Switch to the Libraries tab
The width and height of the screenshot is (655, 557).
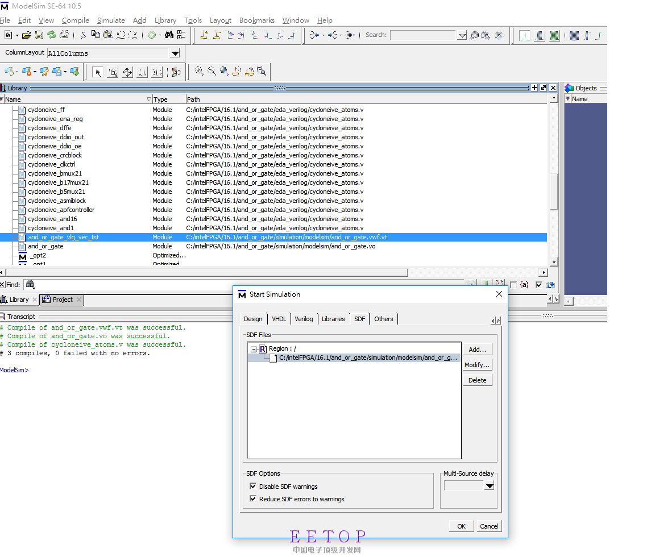(x=333, y=319)
